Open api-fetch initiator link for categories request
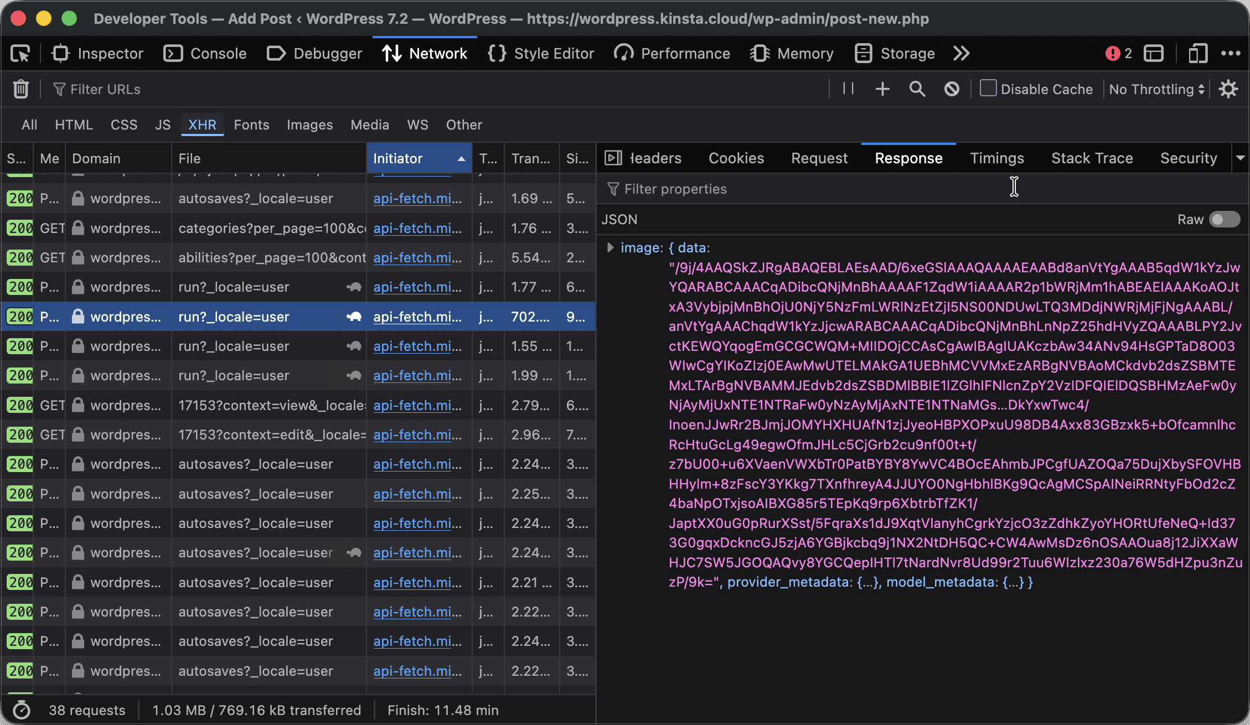1250x725 pixels. pos(417,228)
